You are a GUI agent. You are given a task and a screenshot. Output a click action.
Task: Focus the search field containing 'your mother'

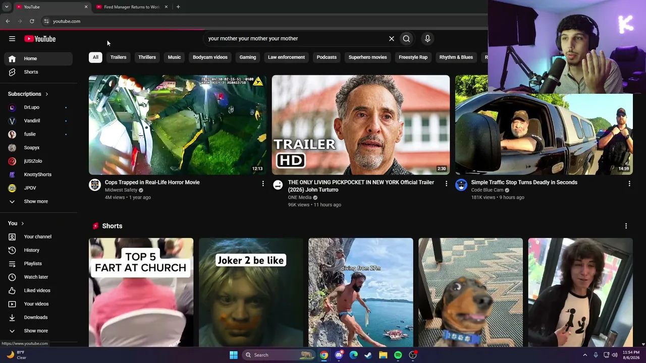[x=295, y=38]
